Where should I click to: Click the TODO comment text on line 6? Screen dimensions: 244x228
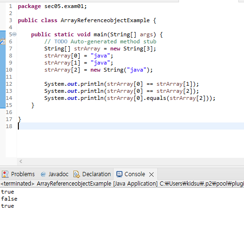pyautogui.click(x=100, y=41)
